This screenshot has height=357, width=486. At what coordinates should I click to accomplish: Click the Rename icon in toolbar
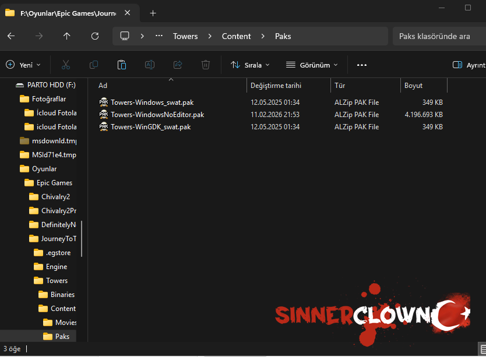click(150, 65)
